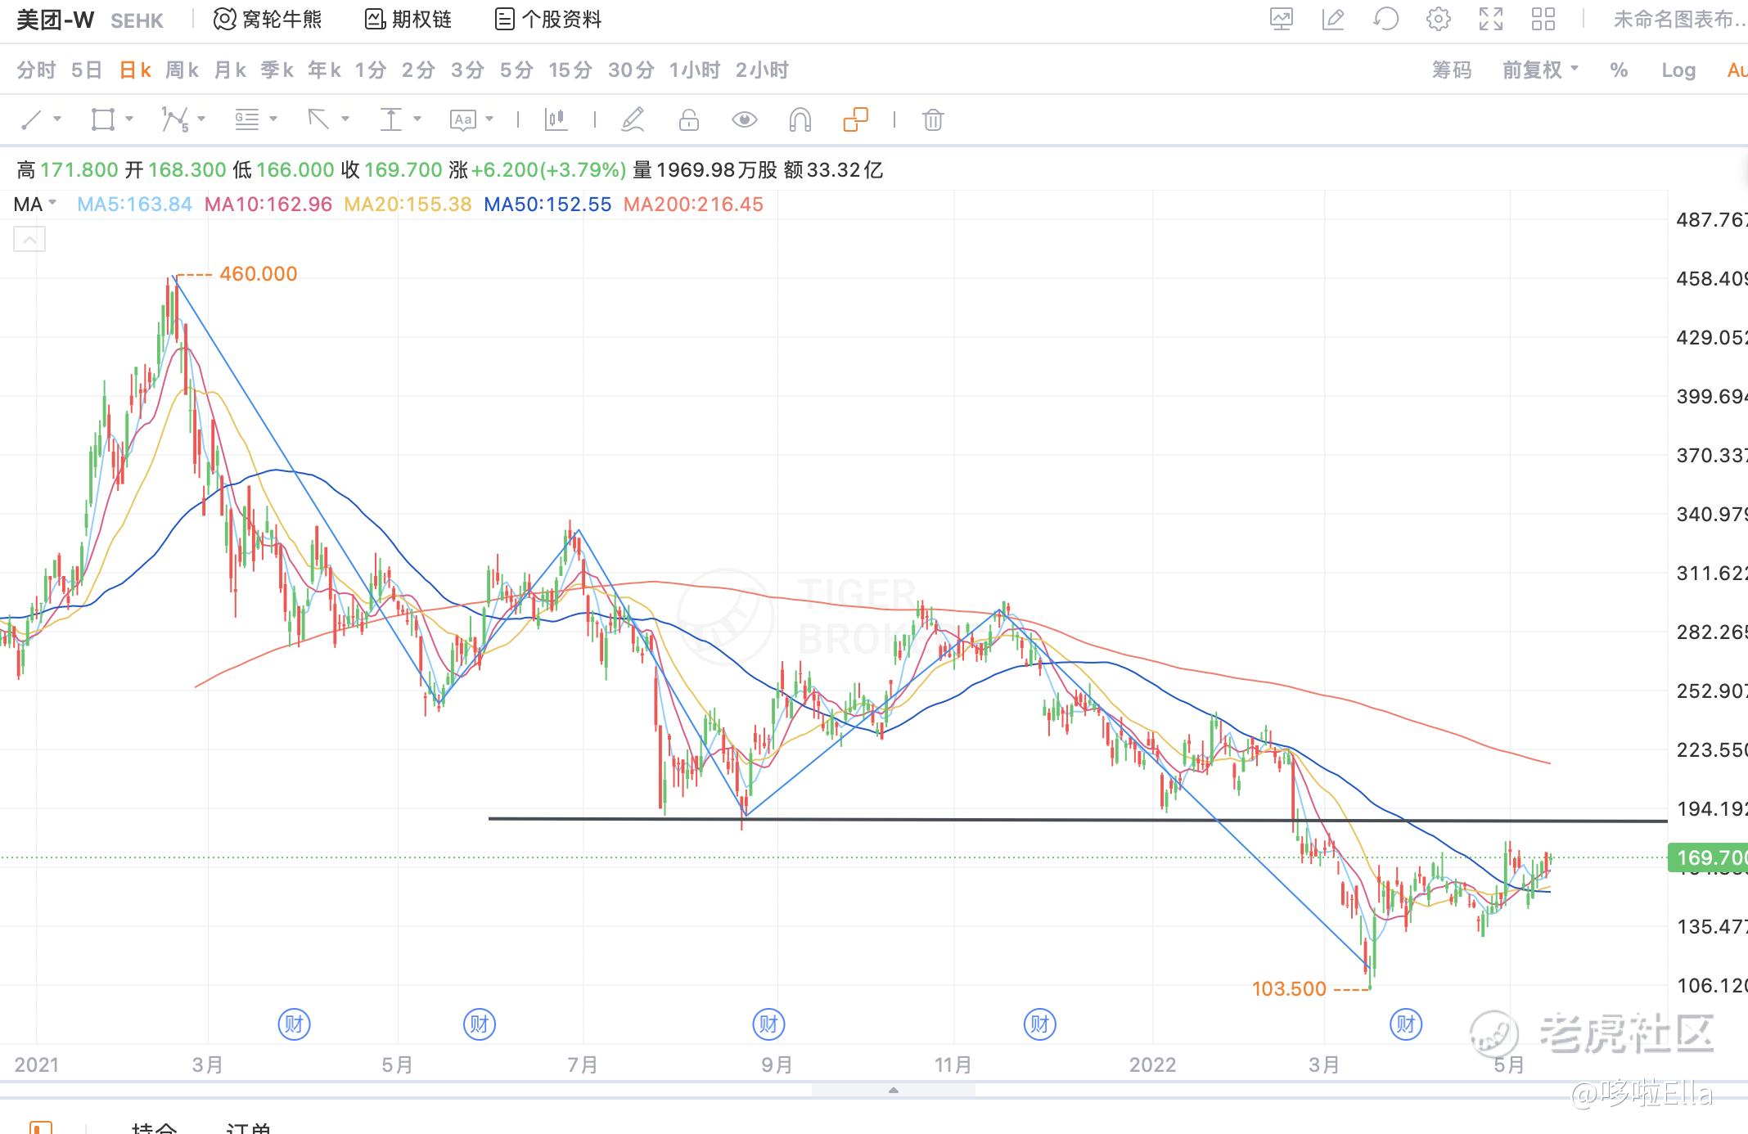Click the chart presentation icon in the top bar
The image size is (1748, 1134).
[1281, 19]
